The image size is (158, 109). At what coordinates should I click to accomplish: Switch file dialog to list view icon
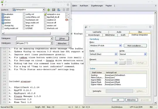click(64, 10)
